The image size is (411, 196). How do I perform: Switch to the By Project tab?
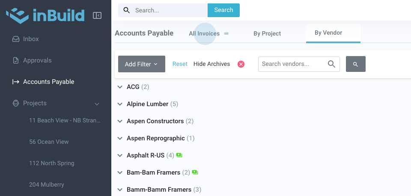tap(267, 33)
